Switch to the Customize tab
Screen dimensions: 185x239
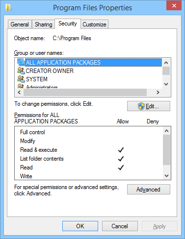pos(94,24)
